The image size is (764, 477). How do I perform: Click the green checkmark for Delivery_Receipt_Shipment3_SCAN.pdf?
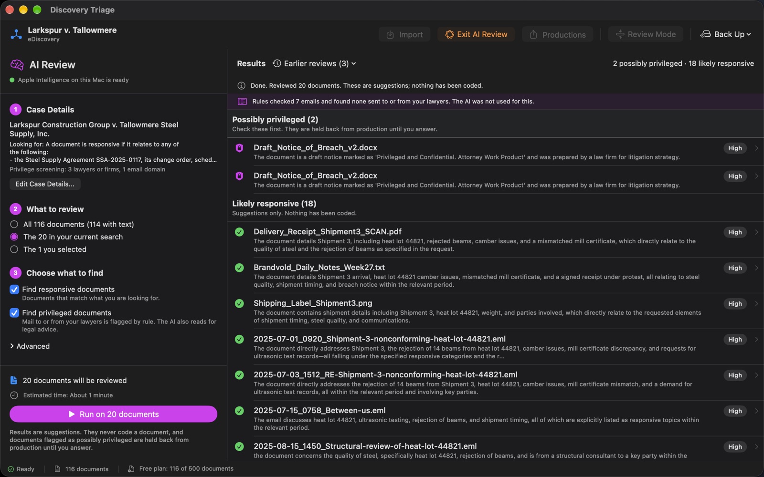(240, 232)
